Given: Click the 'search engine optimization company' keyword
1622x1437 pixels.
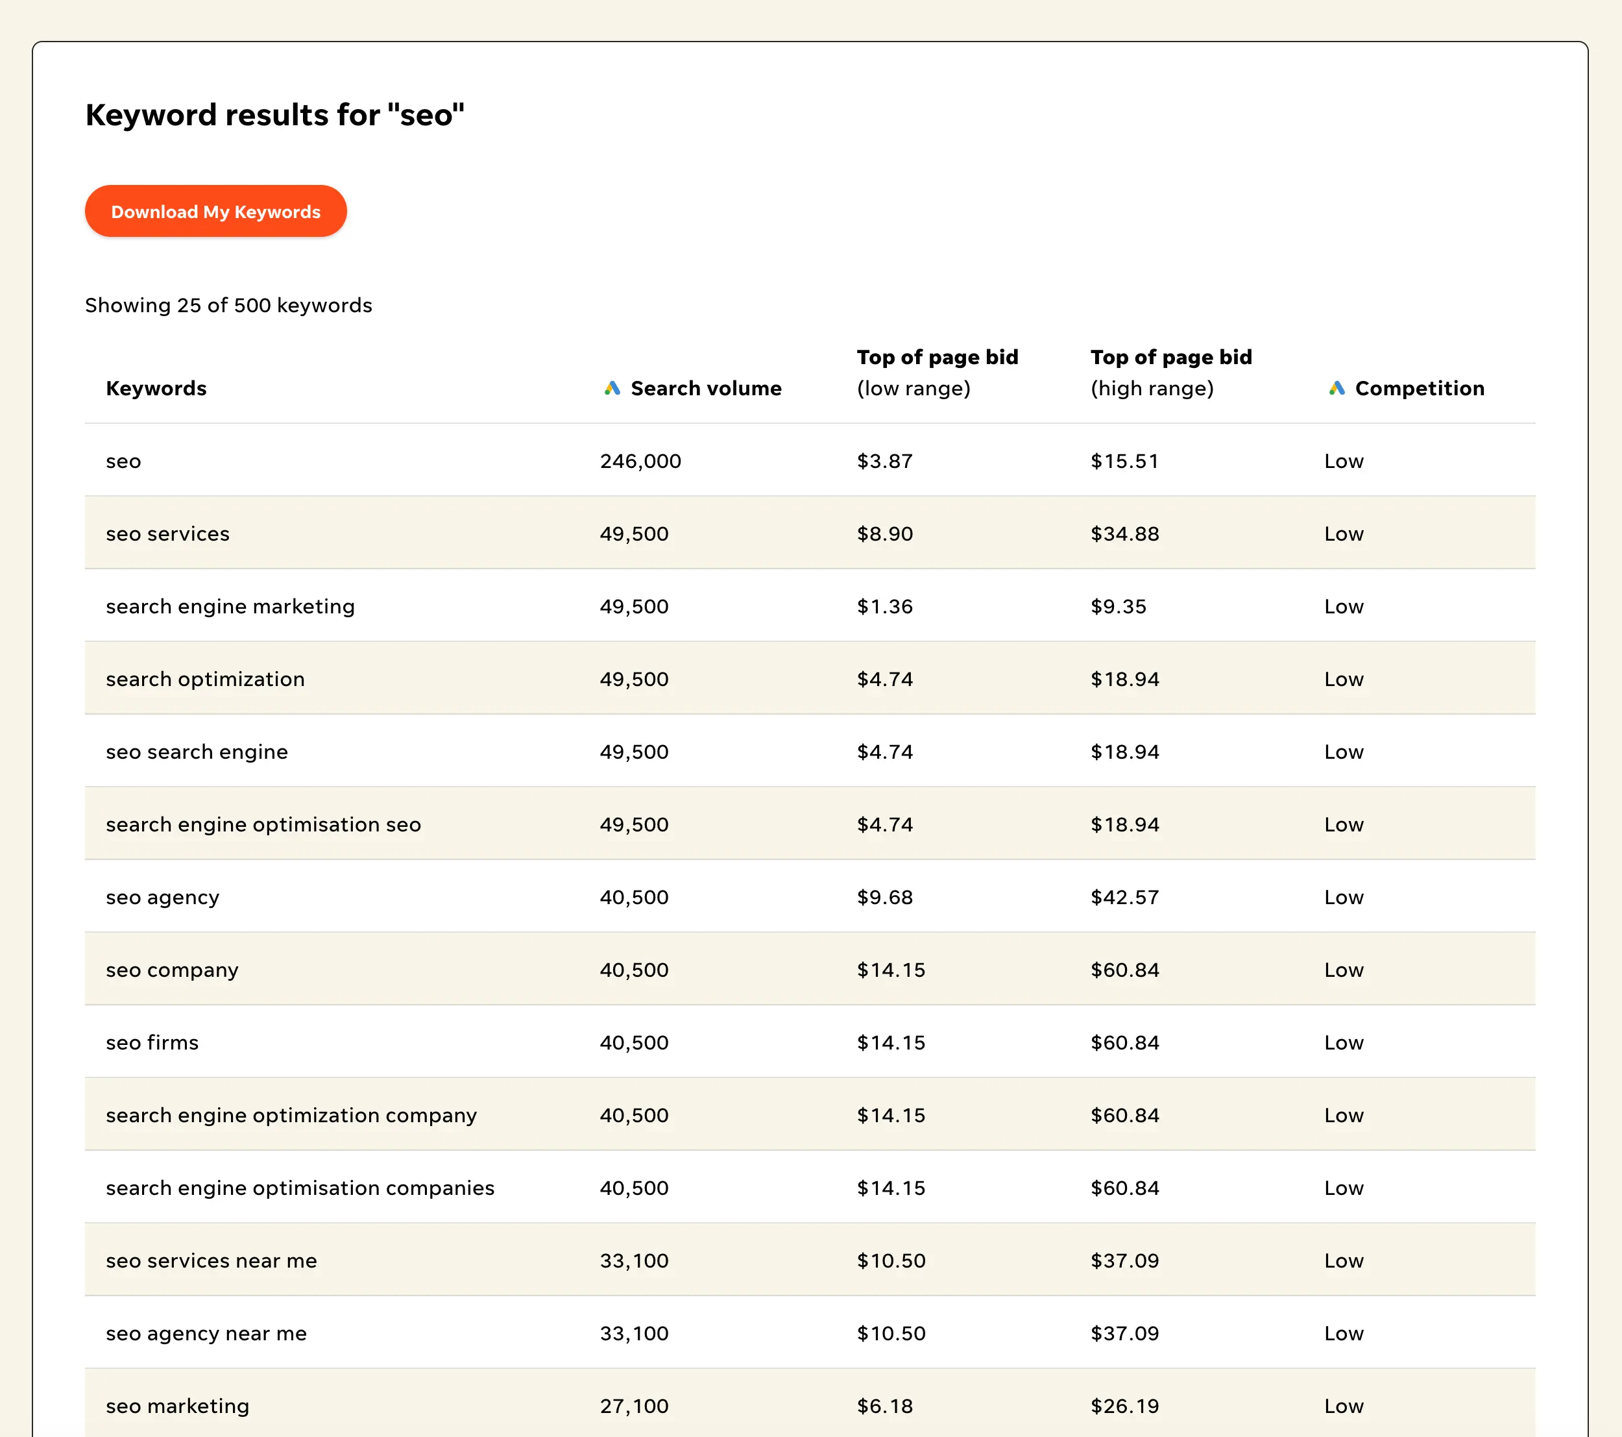Looking at the screenshot, I should click(291, 1114).
